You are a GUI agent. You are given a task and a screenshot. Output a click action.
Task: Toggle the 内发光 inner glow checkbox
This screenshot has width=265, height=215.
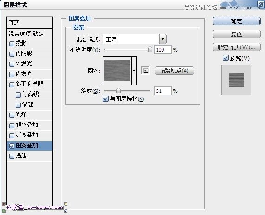(x=12, y=74)
